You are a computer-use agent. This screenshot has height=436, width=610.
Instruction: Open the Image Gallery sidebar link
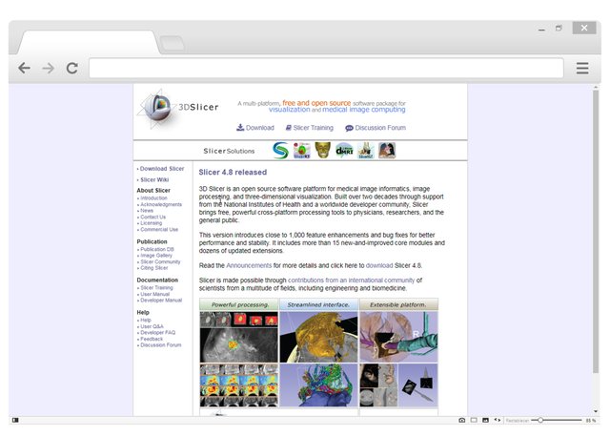pos(156,255)
